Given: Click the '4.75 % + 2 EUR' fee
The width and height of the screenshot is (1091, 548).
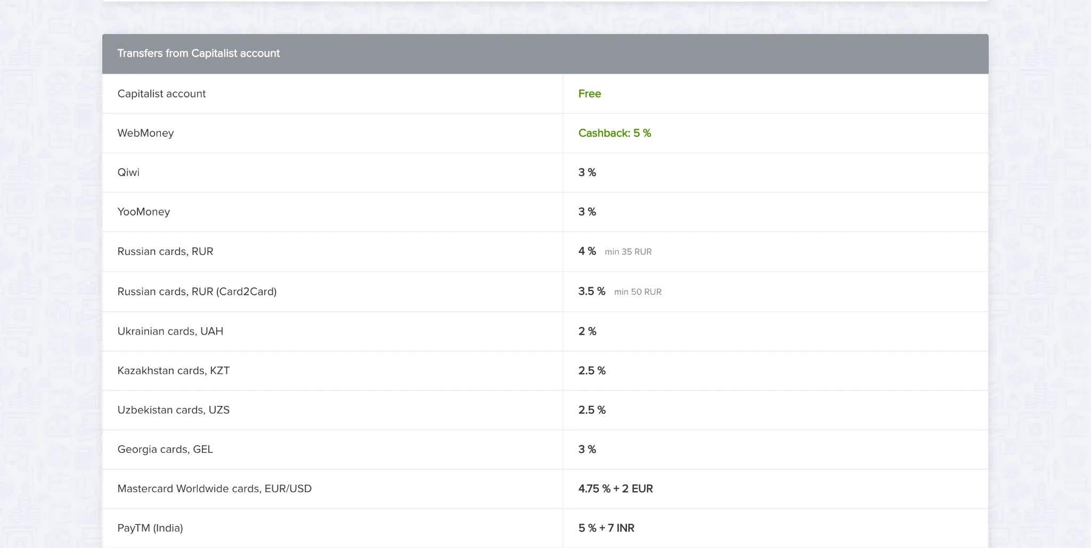Looking at the screenshot, I should (x=615, y=488).
